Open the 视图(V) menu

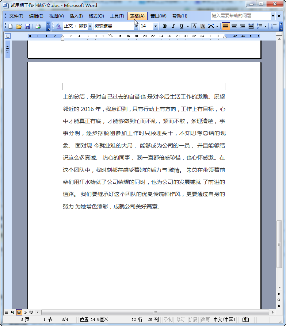[56, 16]
